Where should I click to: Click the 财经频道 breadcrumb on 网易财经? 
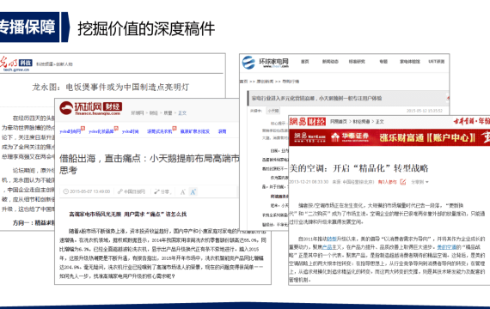click(x=362, y=121)
